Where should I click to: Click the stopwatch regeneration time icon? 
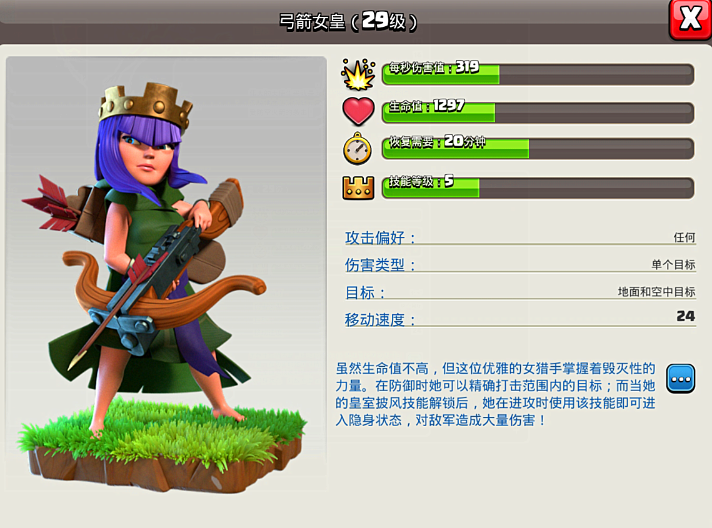[x=358, y=149]
